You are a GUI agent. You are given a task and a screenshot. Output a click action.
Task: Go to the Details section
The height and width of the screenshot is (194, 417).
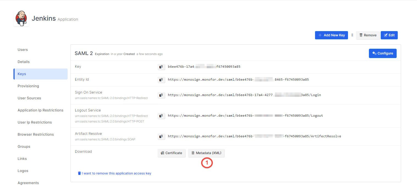(x=24, y=62)
